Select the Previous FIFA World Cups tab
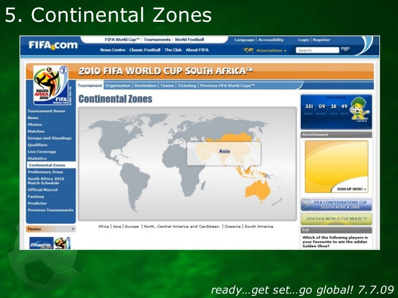 (x=227, y=86)
